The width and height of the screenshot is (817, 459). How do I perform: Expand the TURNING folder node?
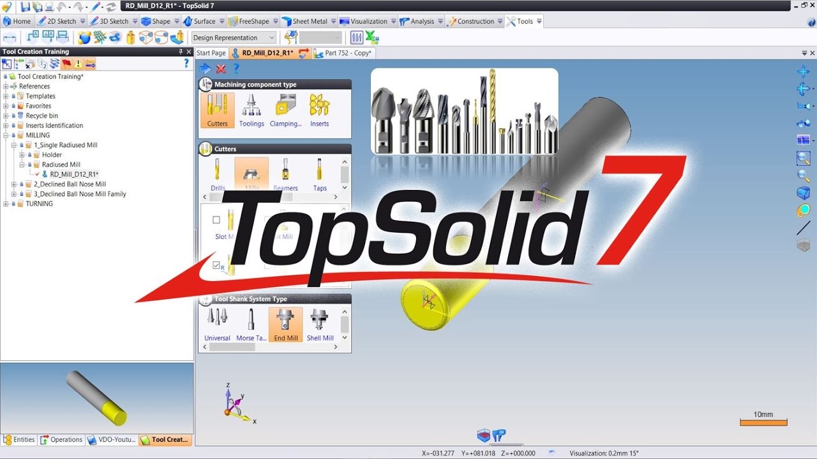pyautogui.click(x=6, y=204)
